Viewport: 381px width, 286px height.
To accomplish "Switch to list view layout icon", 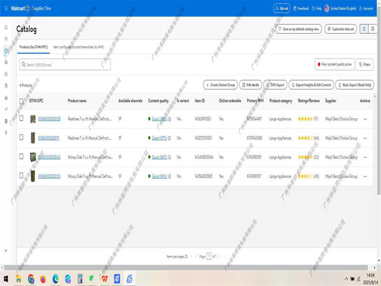I will (x=364, y=29).
